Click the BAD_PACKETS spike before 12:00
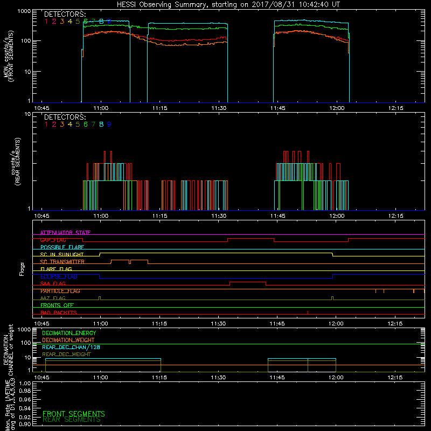The image size is (431, 431). (x=308, y=312)
